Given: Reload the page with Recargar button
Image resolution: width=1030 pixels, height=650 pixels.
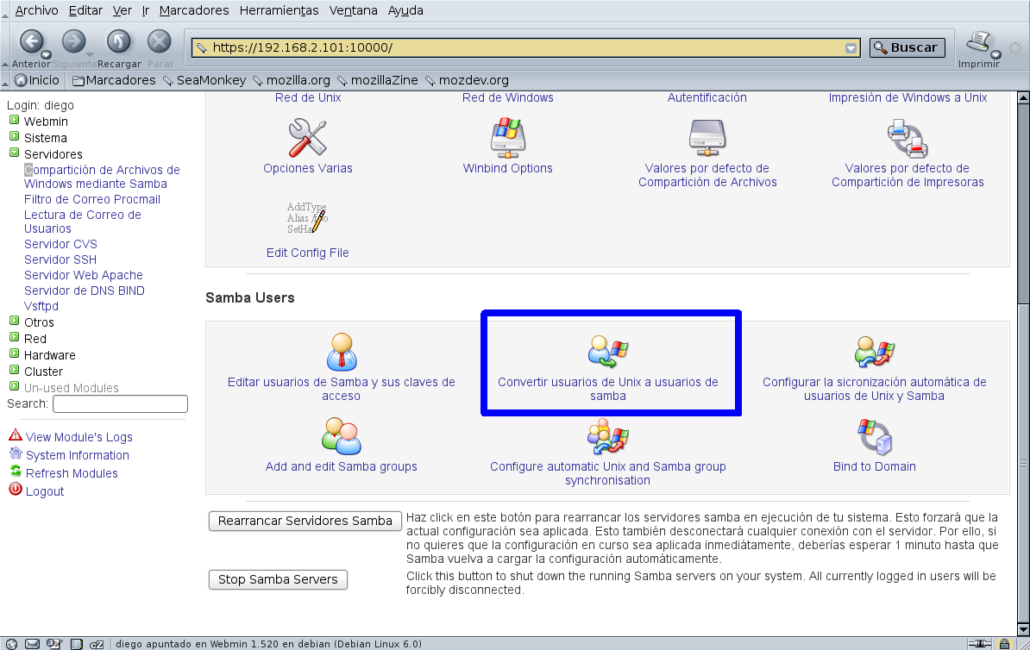Looking at the screenshot, I should coord(119,41).
